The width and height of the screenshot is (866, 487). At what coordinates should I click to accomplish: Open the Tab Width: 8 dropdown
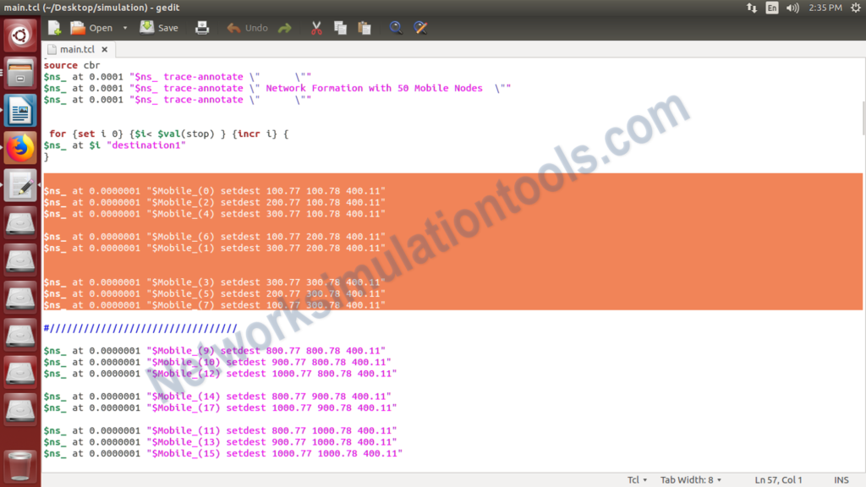(x=690, y=479)
